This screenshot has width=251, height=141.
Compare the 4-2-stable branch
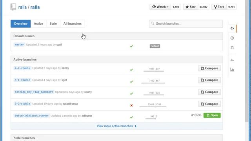pos(209,68)
